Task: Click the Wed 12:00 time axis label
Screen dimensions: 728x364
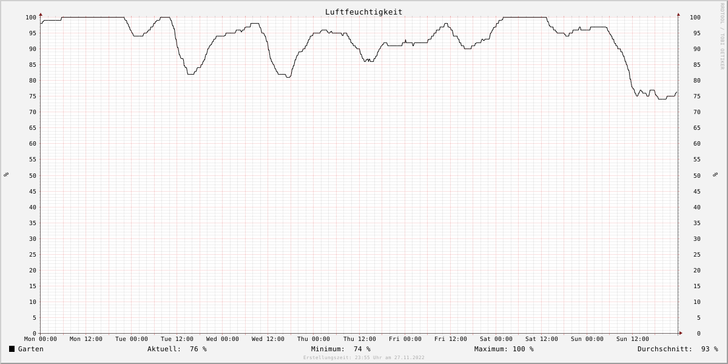Action: (268, 339)
